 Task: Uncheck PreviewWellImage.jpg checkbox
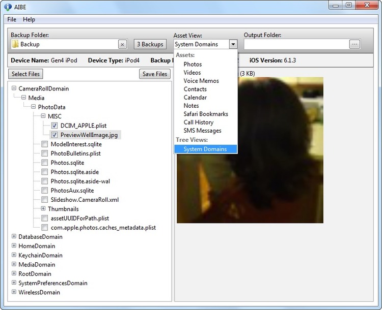pos(54,135)
